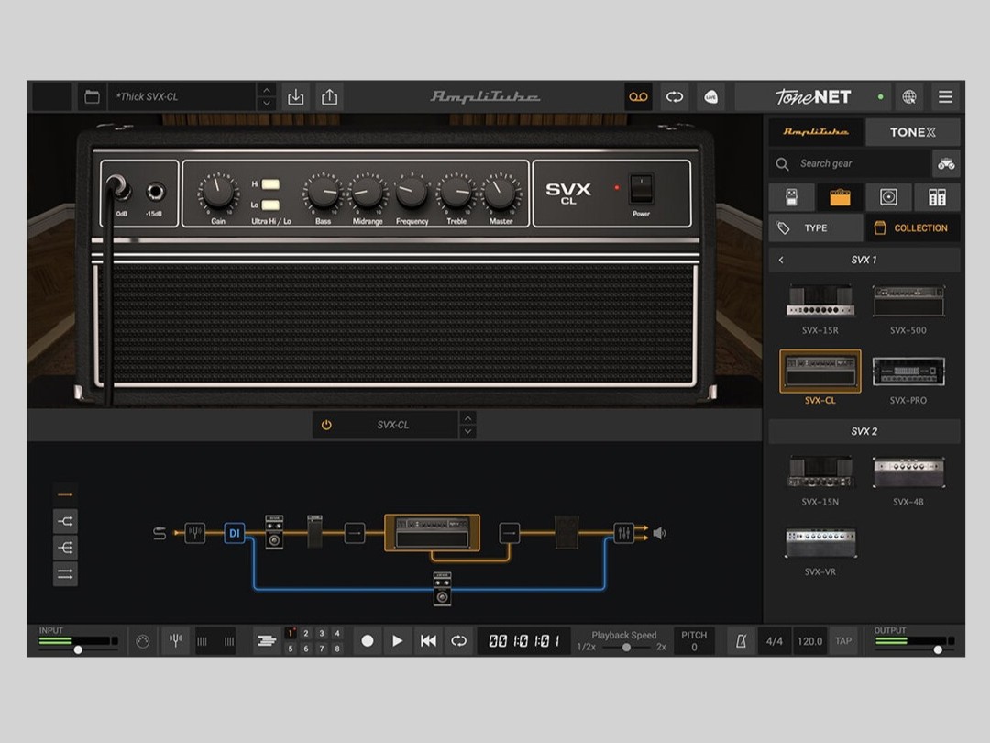Switch to the TONEX tab
The image size is (990, 743).
(912, 131)
